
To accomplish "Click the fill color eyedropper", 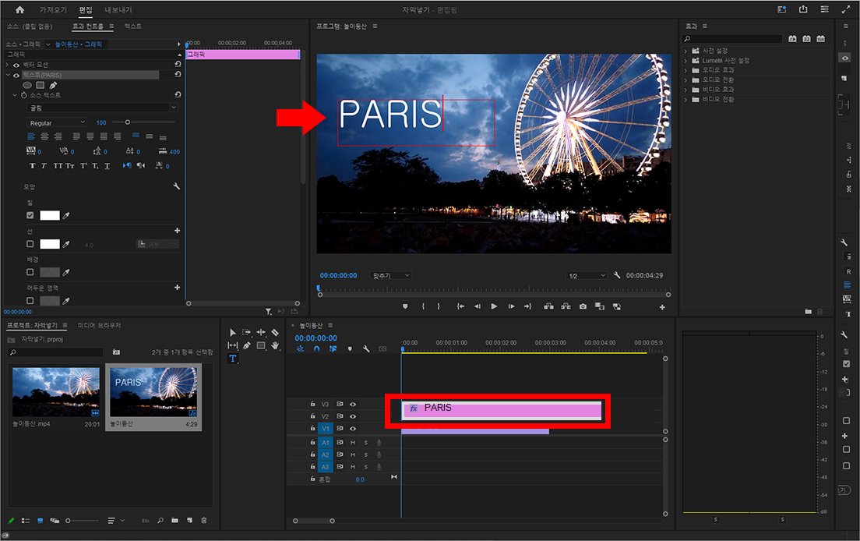I will [x=67, y=216].
